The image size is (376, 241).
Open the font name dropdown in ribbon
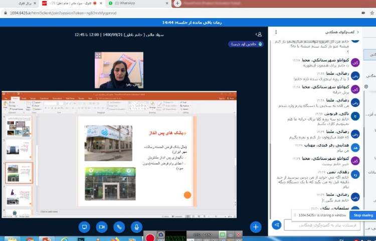51,103
